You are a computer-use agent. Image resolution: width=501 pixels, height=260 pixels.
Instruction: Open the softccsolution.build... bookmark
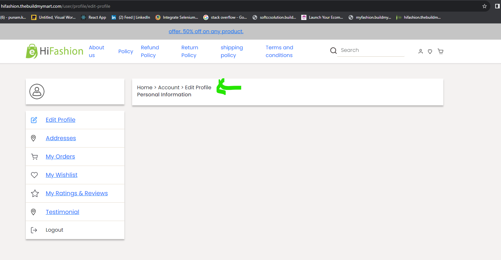[274, 17]
